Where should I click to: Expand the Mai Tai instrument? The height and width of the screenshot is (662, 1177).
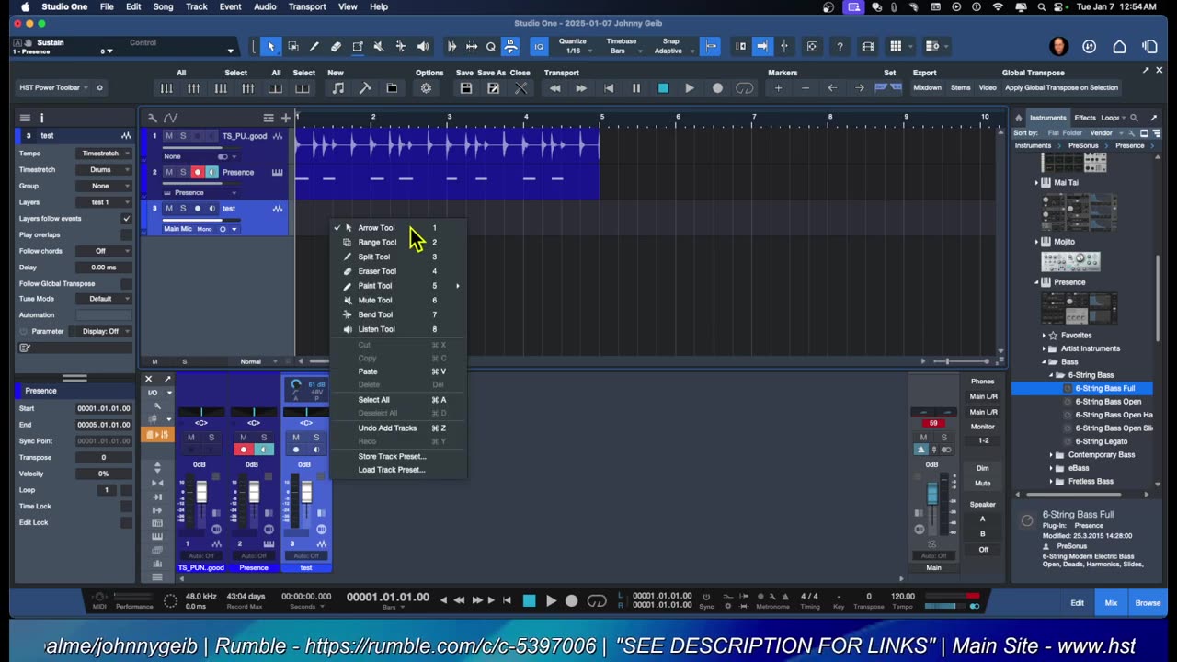tap(1037, 183)
